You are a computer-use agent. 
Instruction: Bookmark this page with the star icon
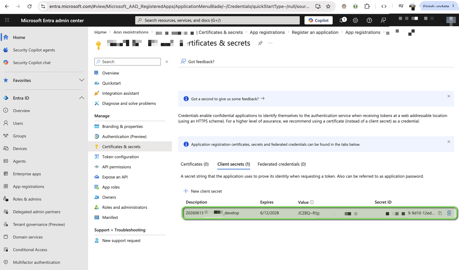tap(328, 6)
